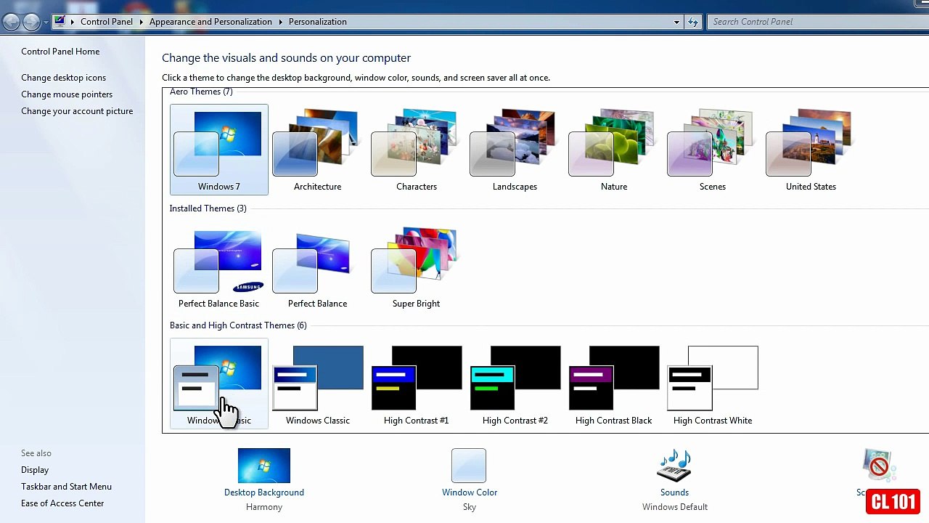Open Change your account picture link
This screenshot has width=929, height=523.
click(77, 111)
